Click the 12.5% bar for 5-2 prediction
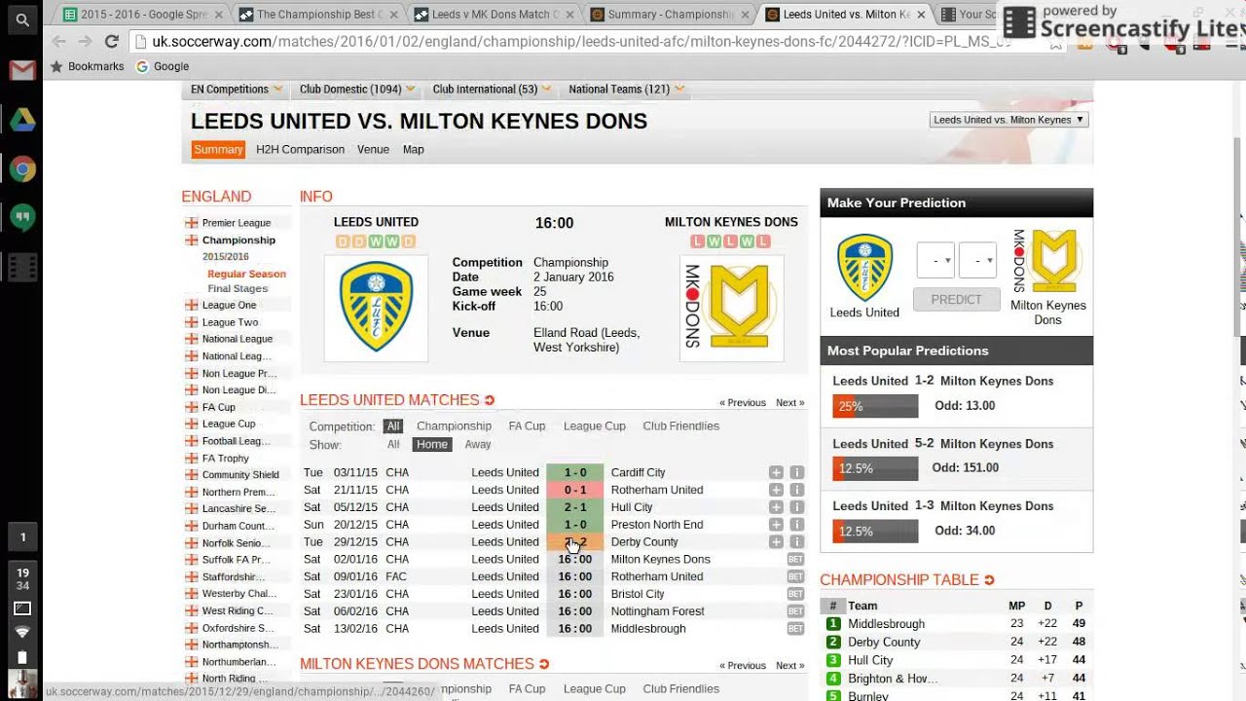The width and height of the screenshot is (1246, 701). coord(875,468)
